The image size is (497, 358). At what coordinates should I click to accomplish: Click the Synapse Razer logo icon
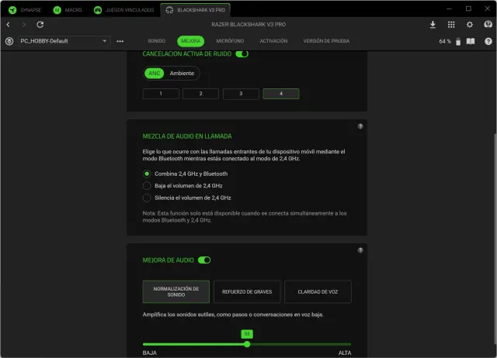12,10
